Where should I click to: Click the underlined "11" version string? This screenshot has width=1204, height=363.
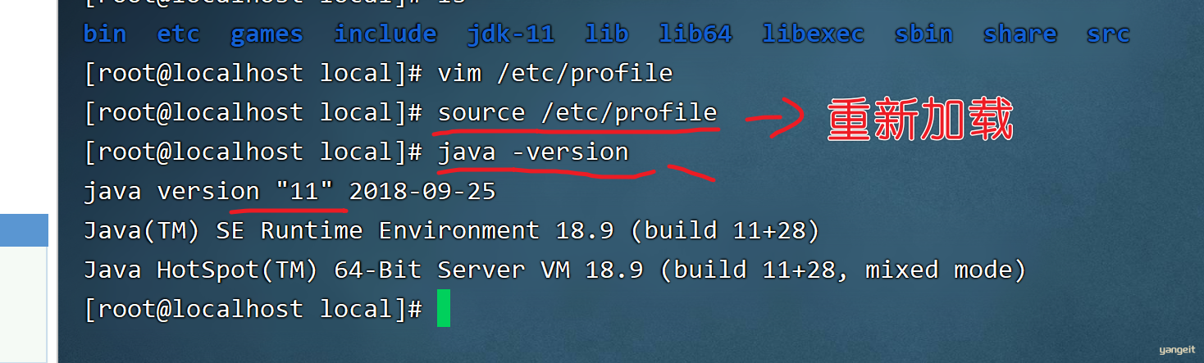coord(305,191)
